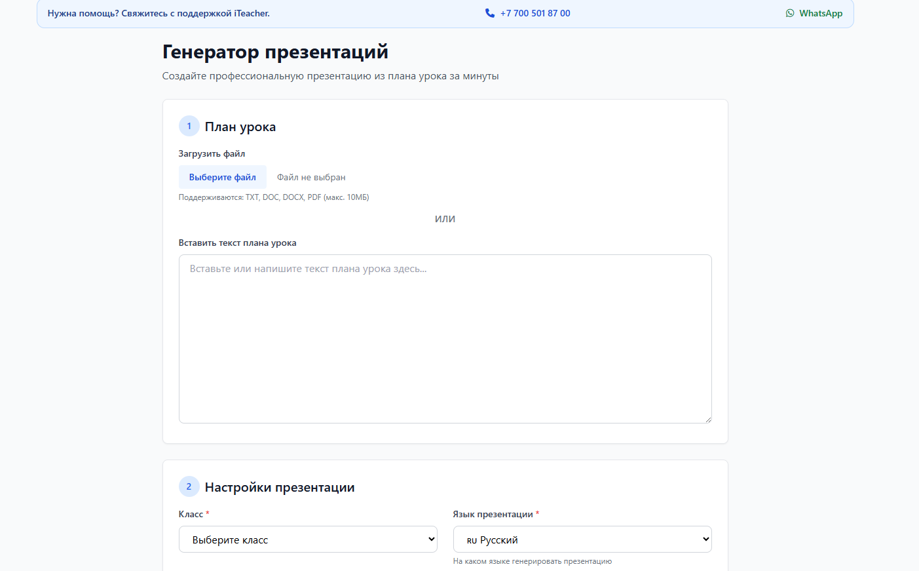919x571 pixels.
Task: Call support number +7 700 501 87 00
Action: [x=535, y=13]
